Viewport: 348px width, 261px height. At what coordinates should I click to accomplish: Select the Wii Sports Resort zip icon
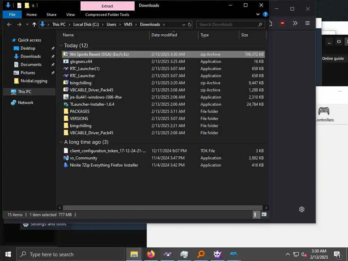66,54
